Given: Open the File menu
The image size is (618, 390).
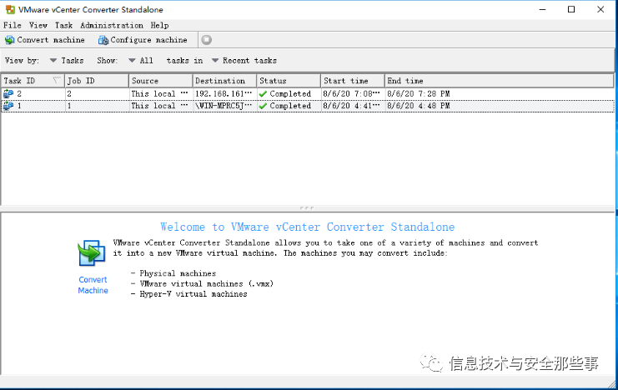Looking at the screenshot, I should point(13,25).
